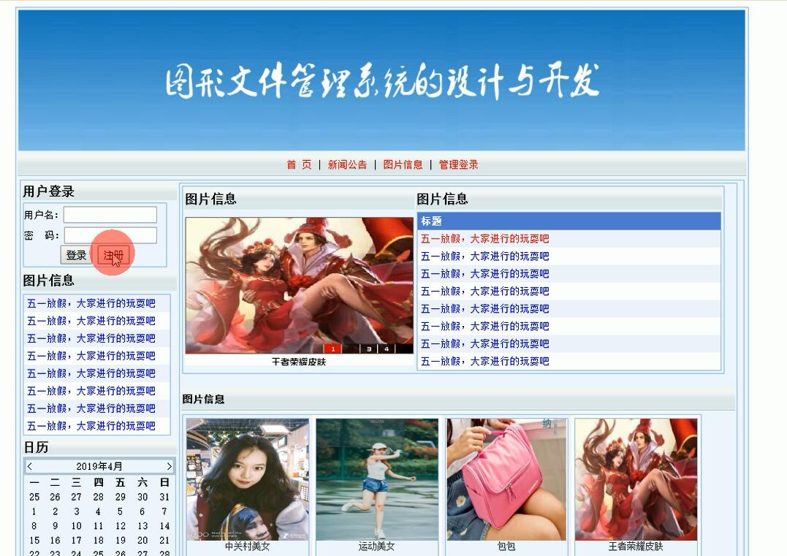Click the 用户登录 panel heading

tap(49, 191)
